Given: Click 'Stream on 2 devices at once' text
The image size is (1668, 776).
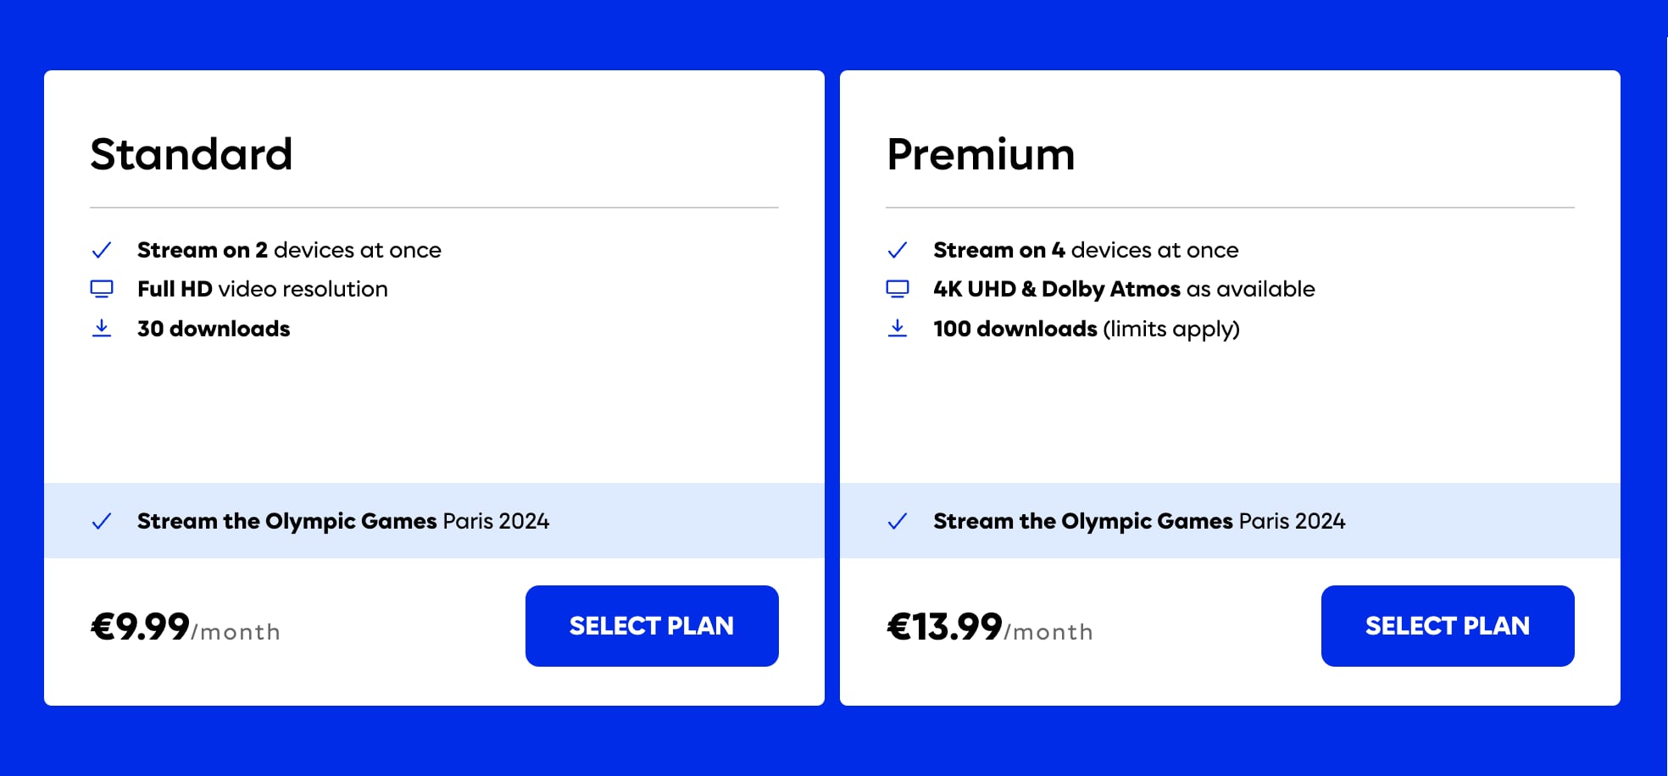Looking at the screenshot, I should point(289,250).
